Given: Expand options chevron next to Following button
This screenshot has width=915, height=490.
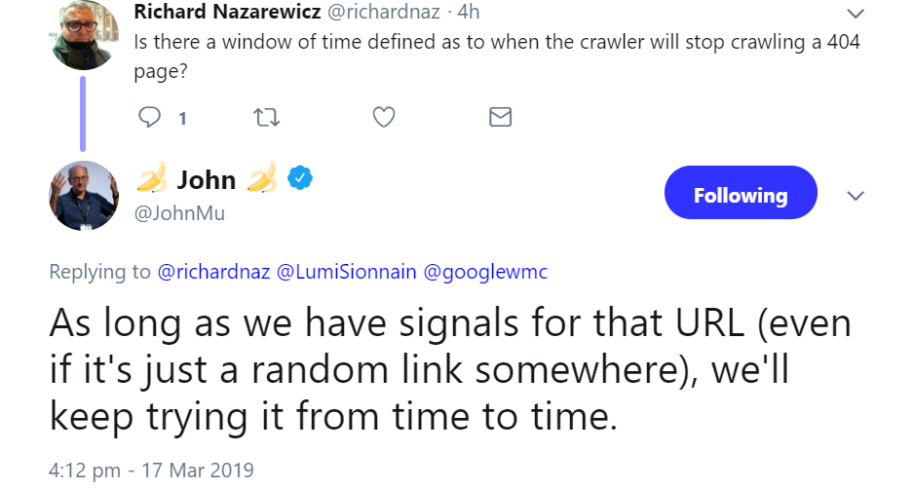Looking at the screenshot, I should pyautogui.click(x=857, y=196).
